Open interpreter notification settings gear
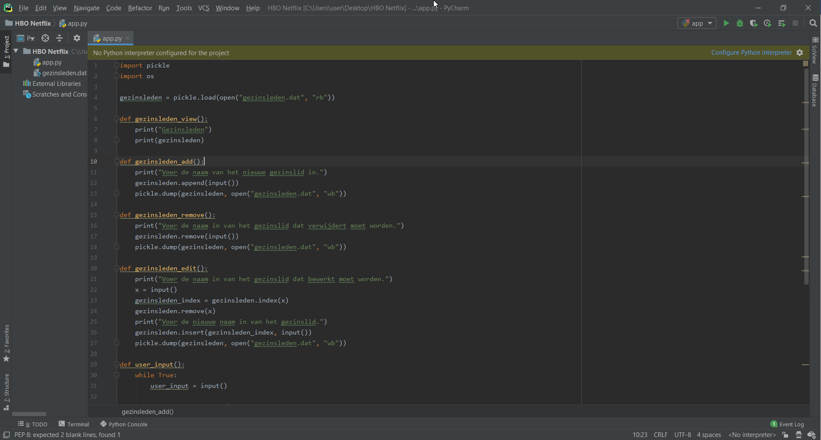The height and width of the screenshot is (440, 821). [800, 53]
